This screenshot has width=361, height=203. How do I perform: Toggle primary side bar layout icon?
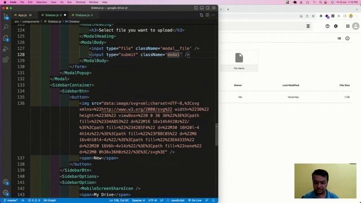(x=196, y=8)
